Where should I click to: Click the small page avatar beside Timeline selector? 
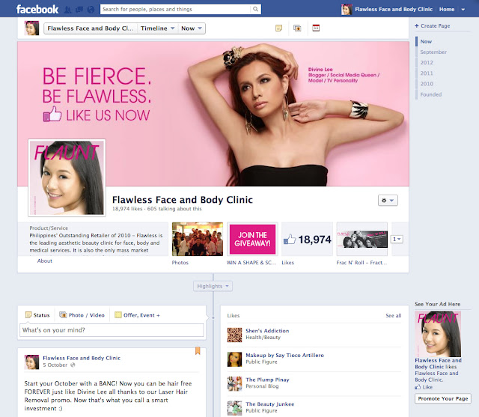point(31,28)
